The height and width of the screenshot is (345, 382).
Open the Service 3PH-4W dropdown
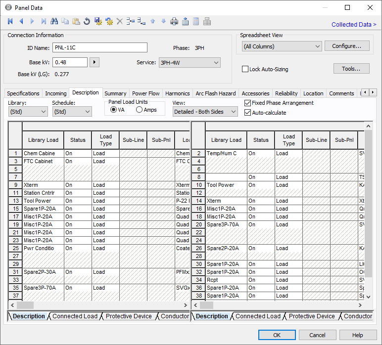click(x=189, y=63)
